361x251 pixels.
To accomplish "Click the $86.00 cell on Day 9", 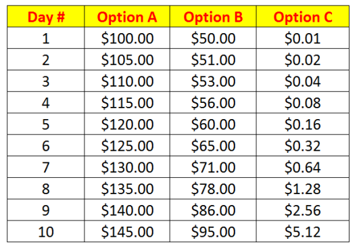I will [x=213, y=210].
